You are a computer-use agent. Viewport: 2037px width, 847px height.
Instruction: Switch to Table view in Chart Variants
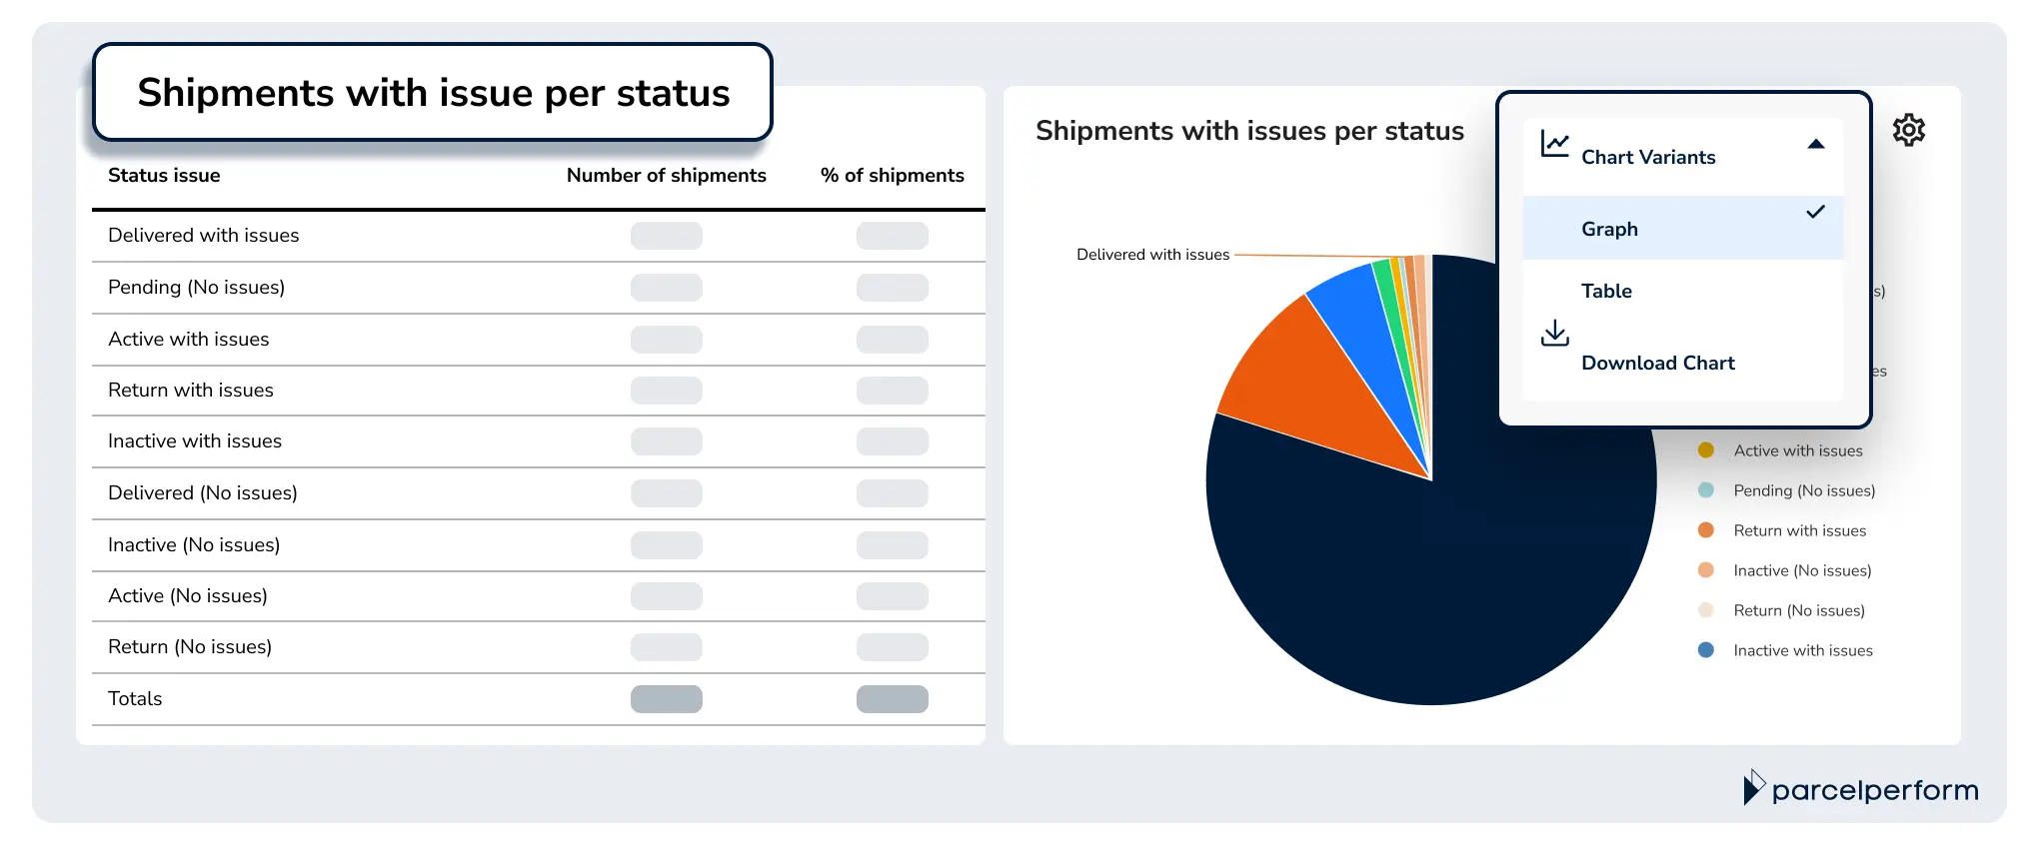coord(1606,291)
